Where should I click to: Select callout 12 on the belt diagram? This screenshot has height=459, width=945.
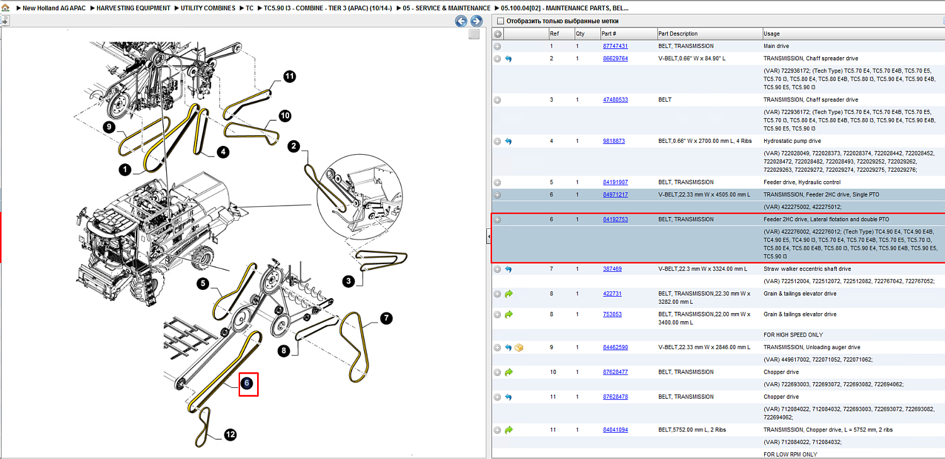(230, 434)
